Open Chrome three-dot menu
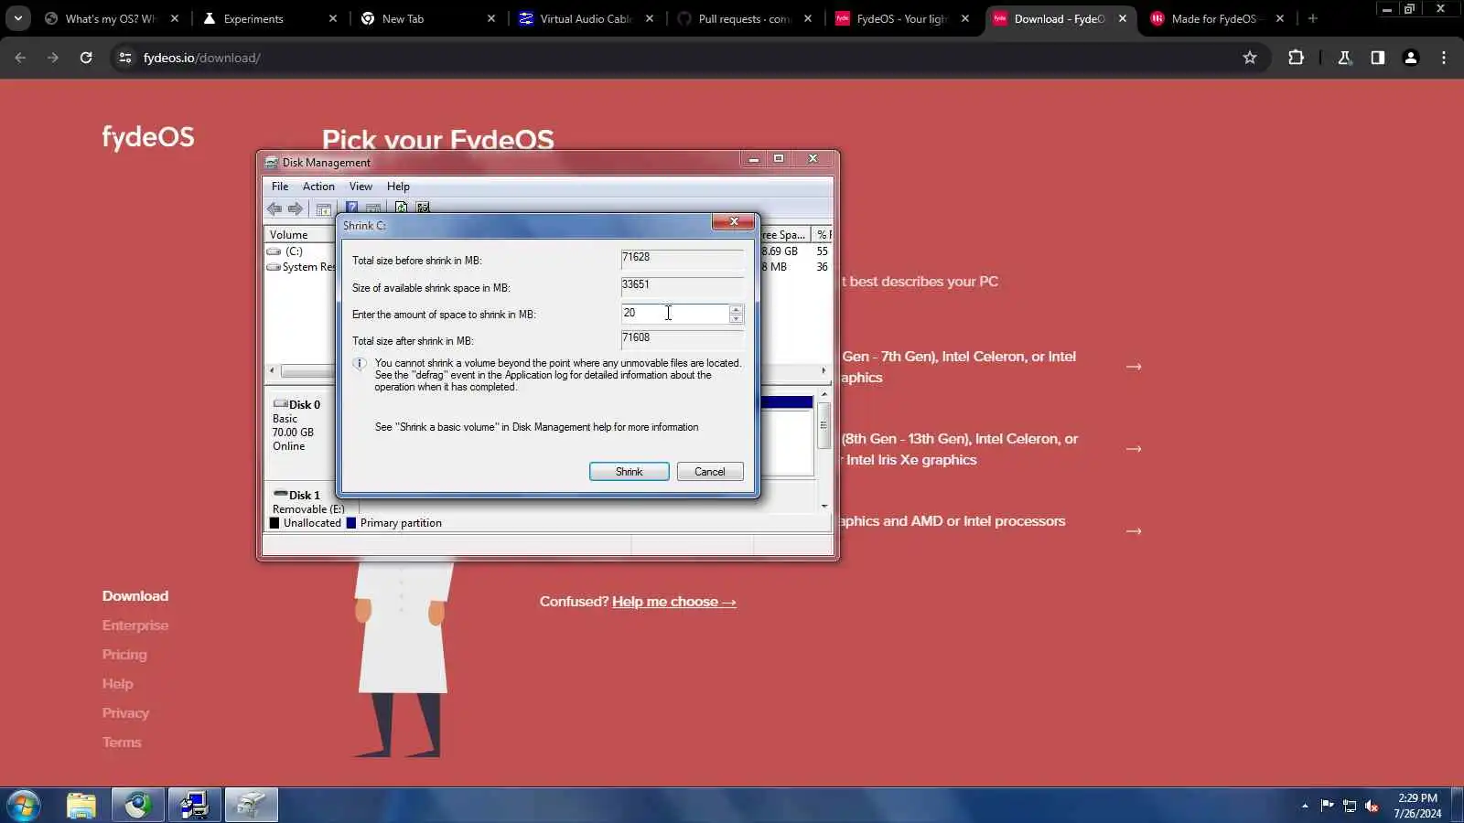Screen dimensions: 1464x823 coord(1444,58)
